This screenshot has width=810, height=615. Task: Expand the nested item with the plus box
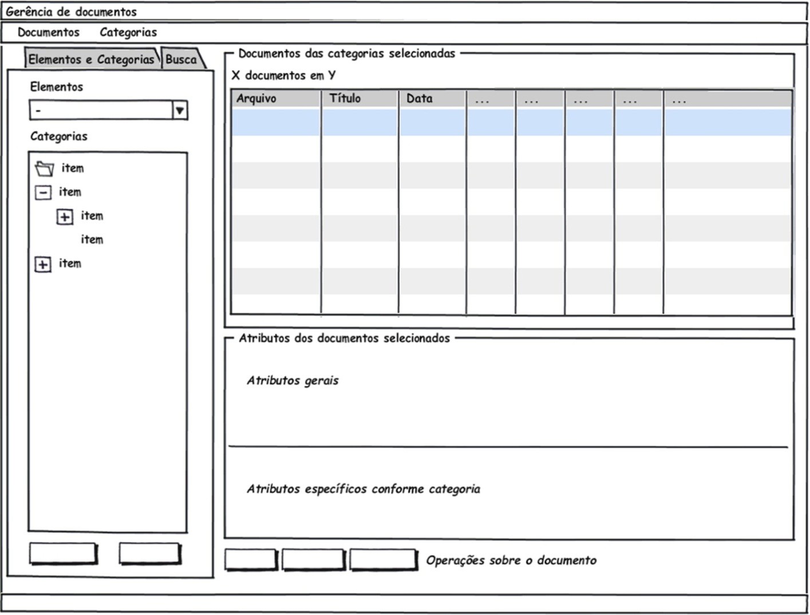point(65,217)
